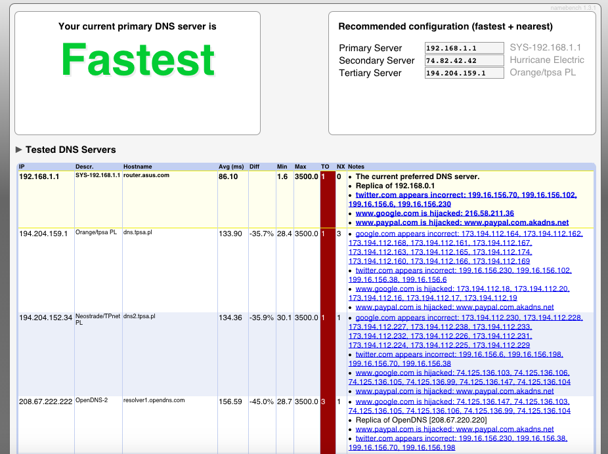Collapse the Tested DNS Servers disclosure triangle
The height and width of the screenshot is (454, 608).
tap(19, 150)
